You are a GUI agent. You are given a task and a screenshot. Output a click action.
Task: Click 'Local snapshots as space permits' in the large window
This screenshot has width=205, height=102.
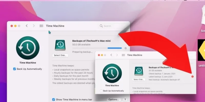tap(71, 70)
